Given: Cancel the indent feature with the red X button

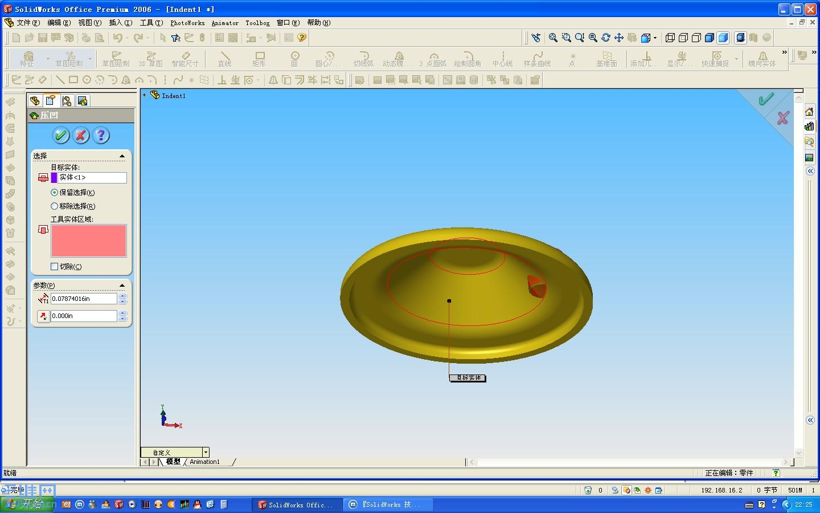Looking at the screenshot, I should tap(81, 135).
